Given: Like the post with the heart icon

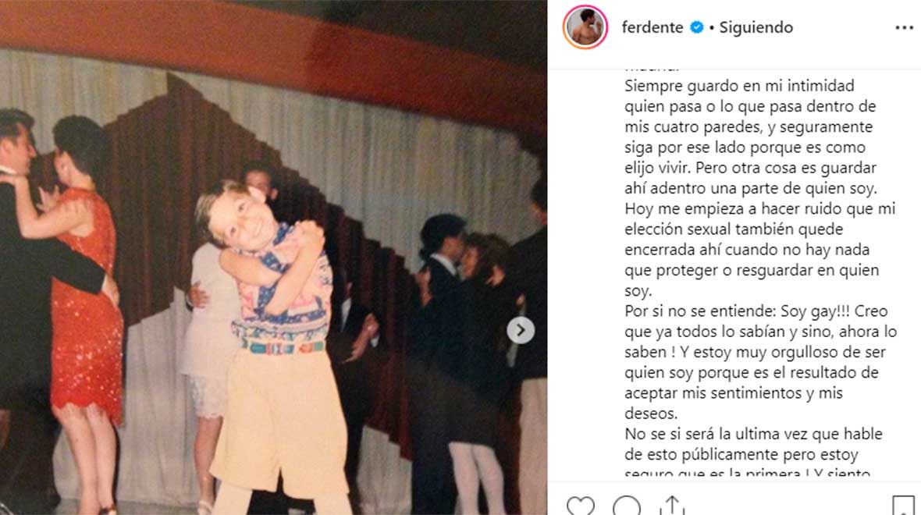Looking at the screenshot, I should pos(581,506).
